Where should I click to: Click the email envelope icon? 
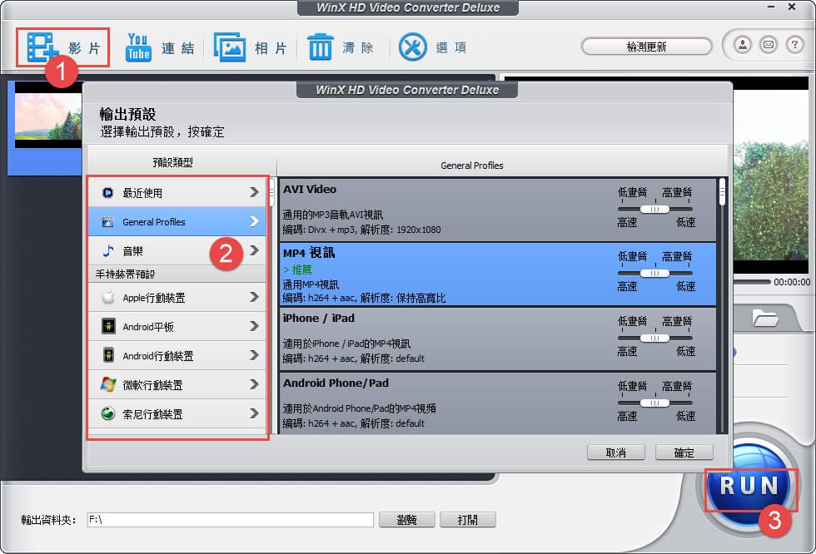point(768,45)
